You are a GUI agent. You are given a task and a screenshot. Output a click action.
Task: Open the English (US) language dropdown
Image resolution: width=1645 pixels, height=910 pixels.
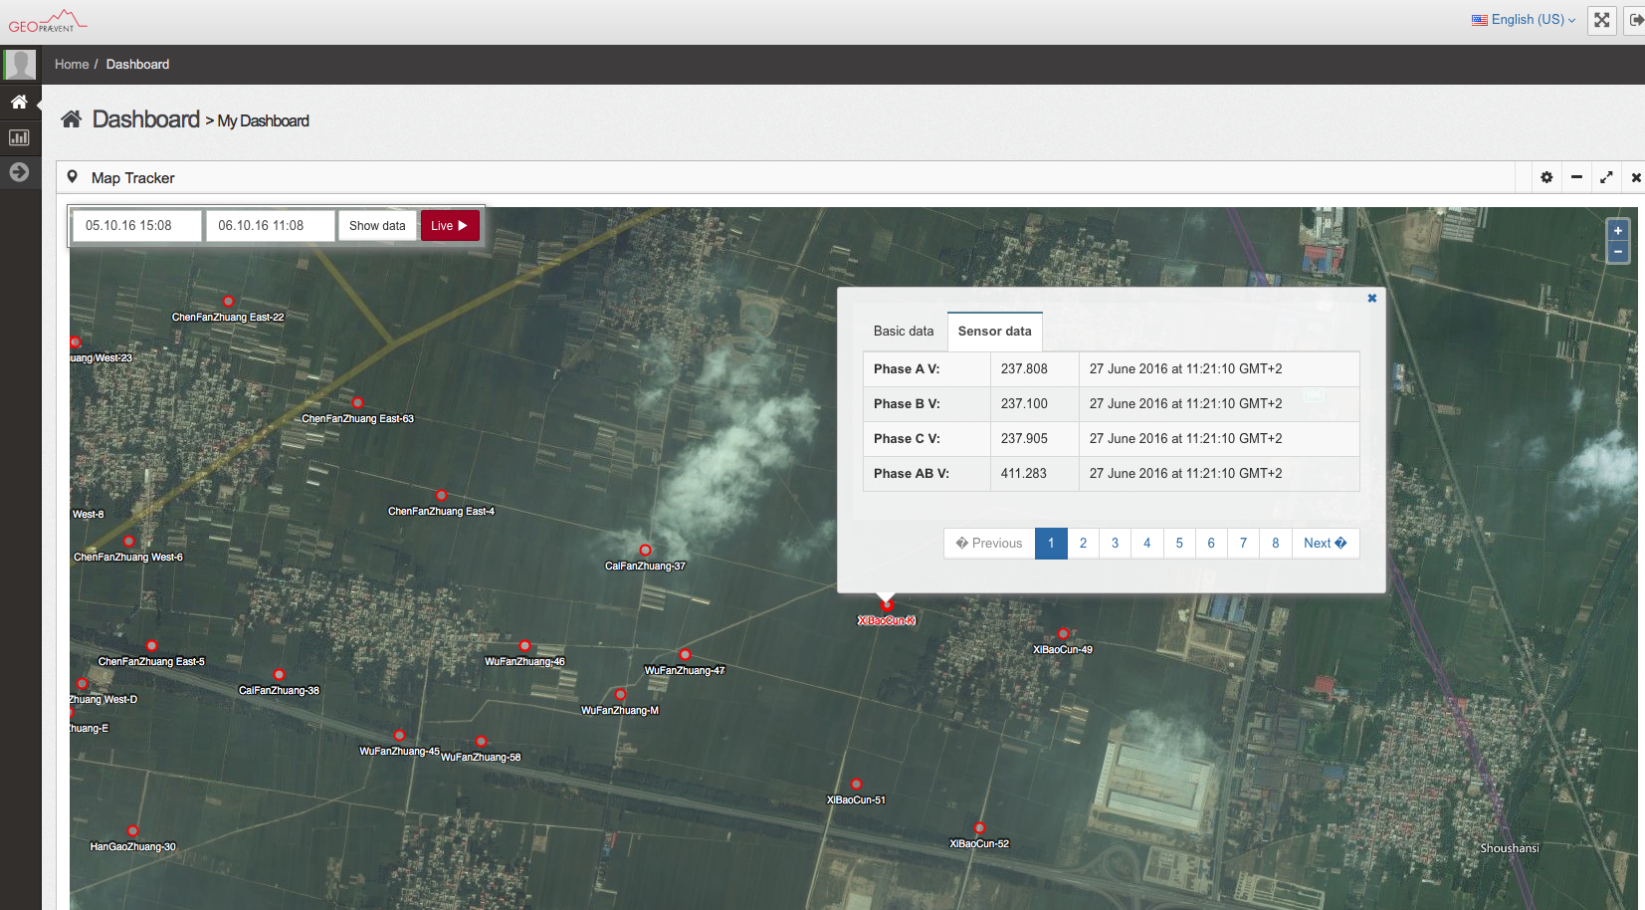click(1524, 20)
